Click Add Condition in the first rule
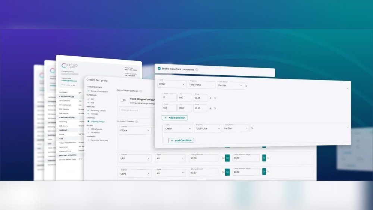 coord(175,118)
